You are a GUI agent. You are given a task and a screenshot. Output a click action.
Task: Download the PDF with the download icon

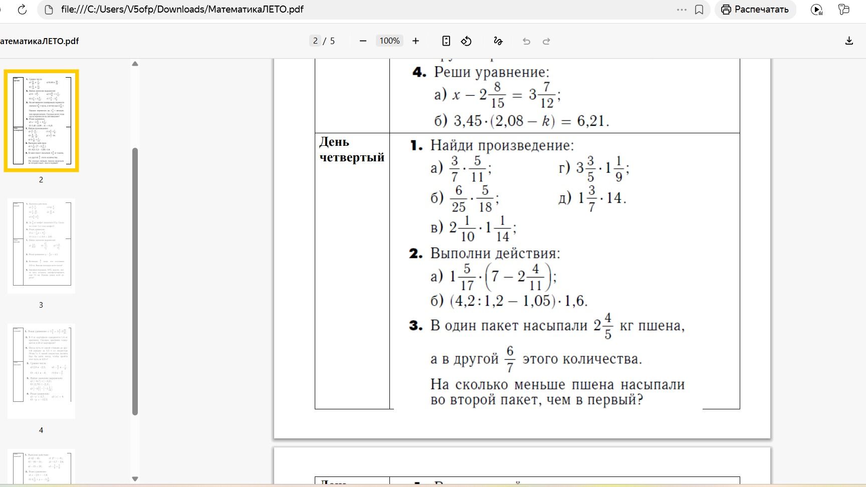[849, 41]
